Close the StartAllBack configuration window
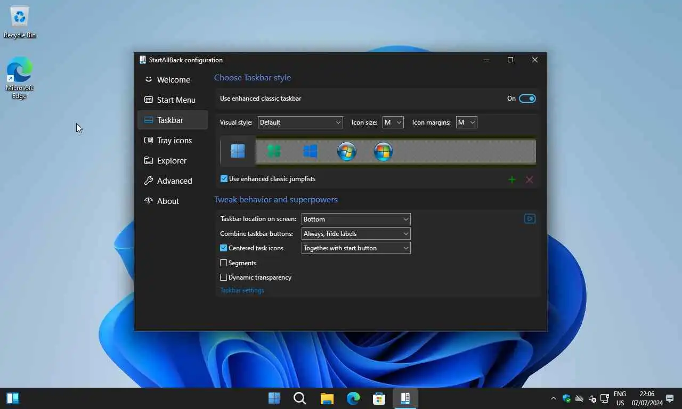 (535, 60)
